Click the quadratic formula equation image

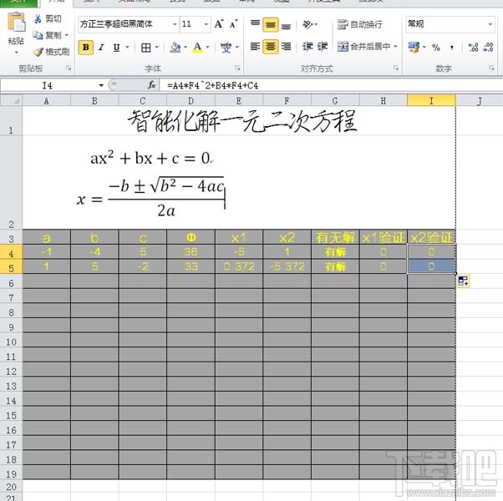(x=150, y=198)
